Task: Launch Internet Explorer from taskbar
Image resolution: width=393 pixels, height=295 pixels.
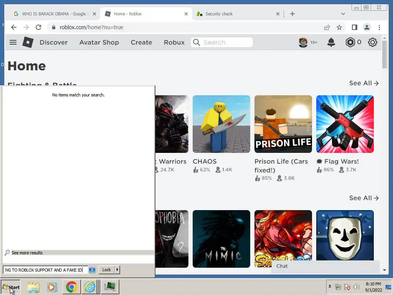Action: pyautogui.click(x=90, y=287)
